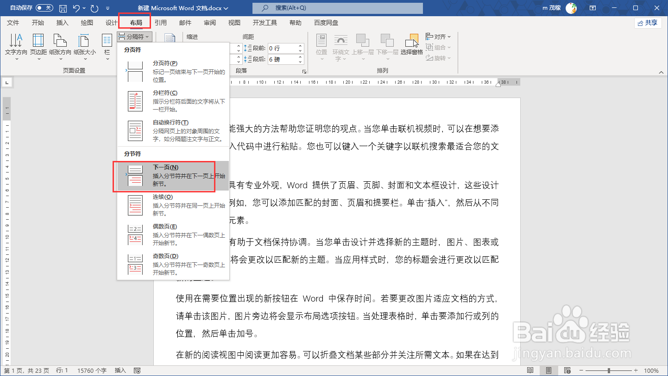668x376 pixels.
Task: Click the word count 15760 个字
Action: [x=92, y=370]
